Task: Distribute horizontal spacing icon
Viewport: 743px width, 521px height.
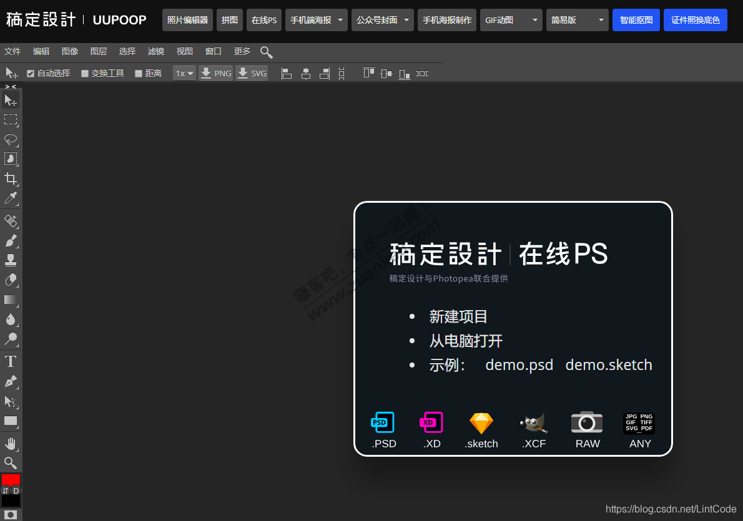Action: (x=422, y=74)
